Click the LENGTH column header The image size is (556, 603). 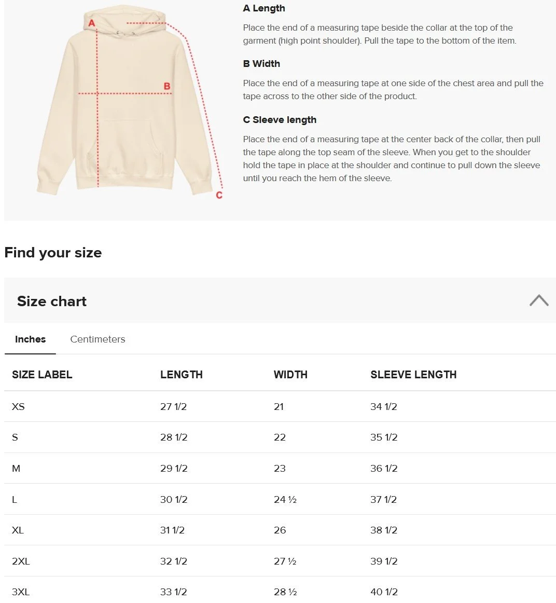(x=182, y=375)
